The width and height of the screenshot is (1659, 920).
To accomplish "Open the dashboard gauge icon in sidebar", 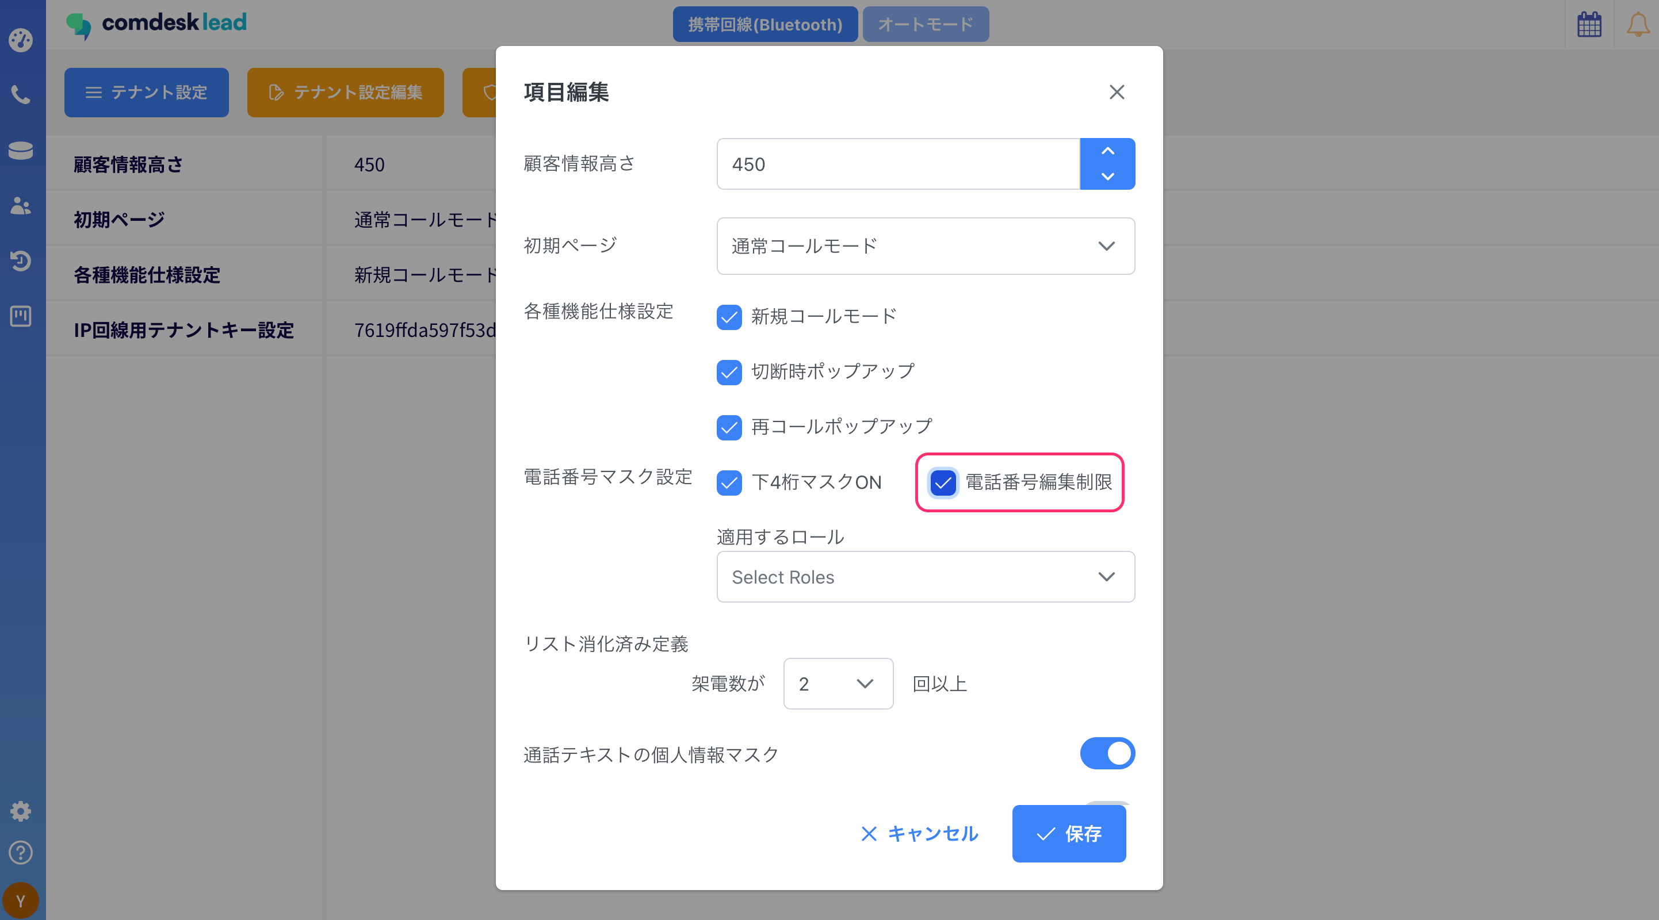I will pyautogui.click(x=21, y=40).
